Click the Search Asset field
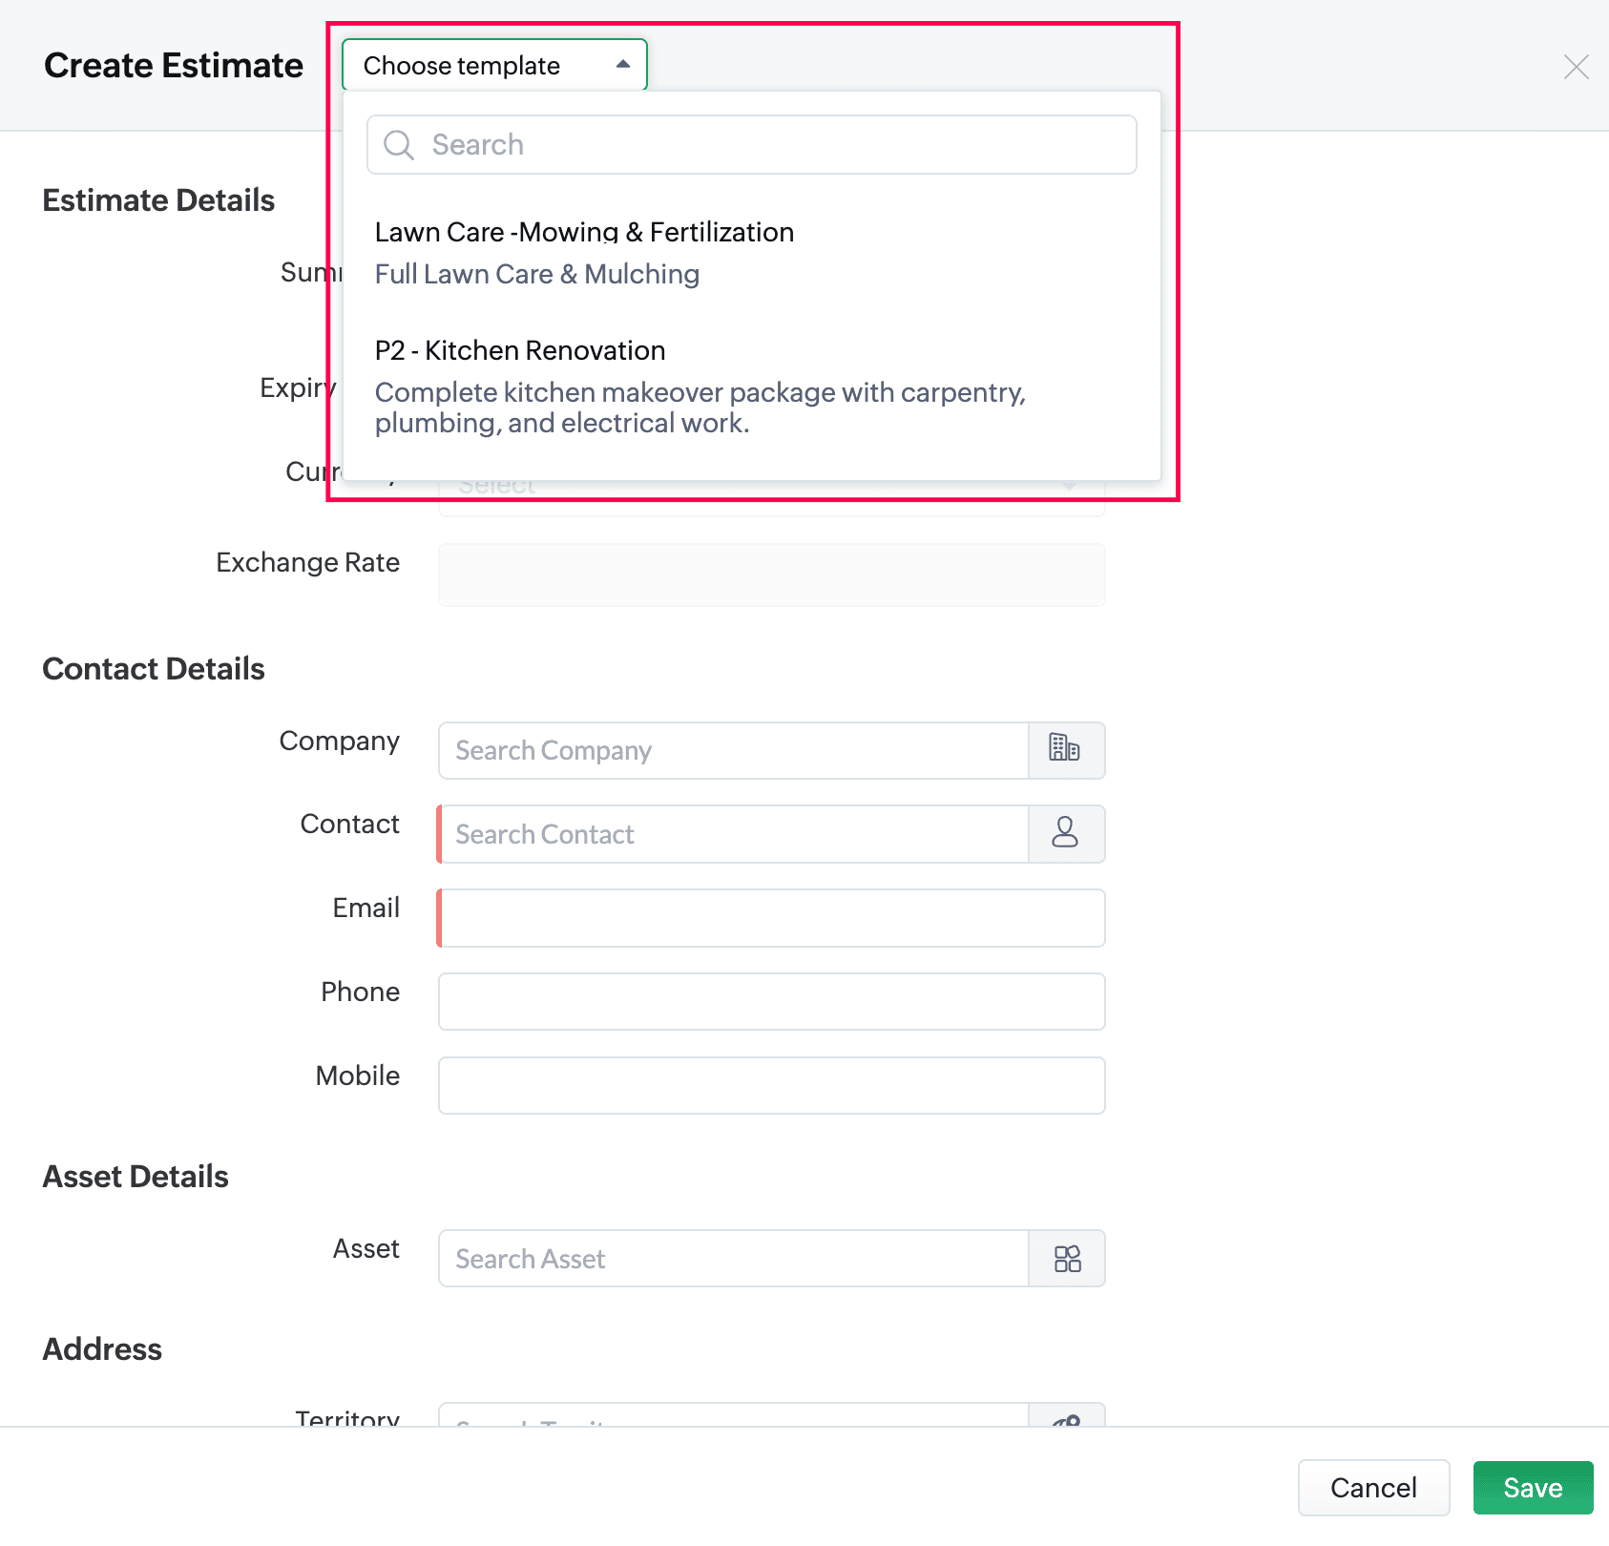Image resolution: width=1609 pixels, height=1546 pixels. pos(733,1259)
